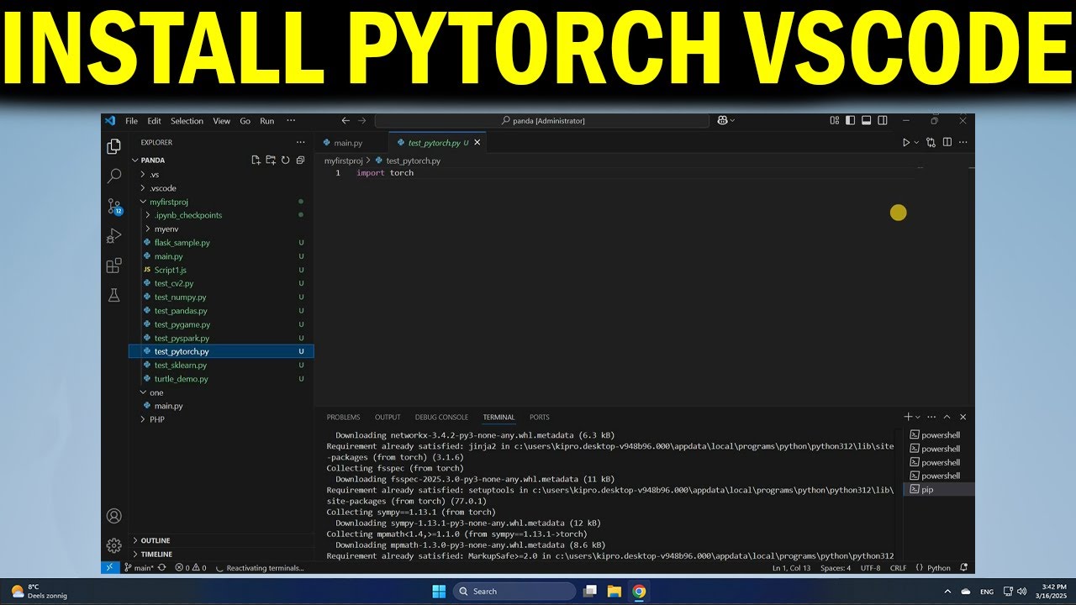
Task: Switch to the DEBUG CONSOLE tab
Action: tap(441, 417)
